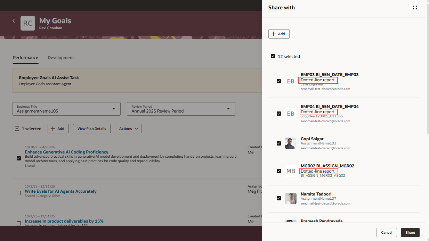Viewport: 429px width, 241px height.
Task: Select the Performance tab
Action: [x=25, y=58]
